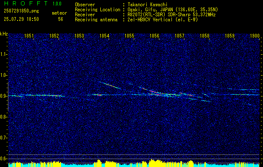Click the 1858 time marker

point(205,36)
